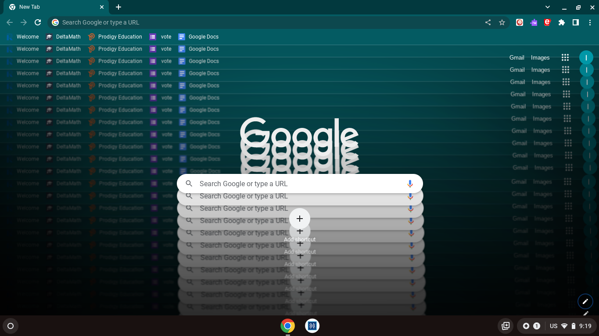Open the holding space downloads tray
Viewport: 599px width, 336px height.
click(x=506, y=326)
